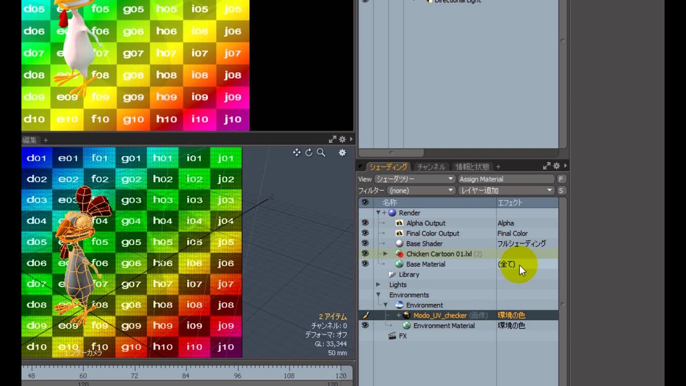Toggle visibility of Alpha Output
686x386 pixels.
point(365,223)
